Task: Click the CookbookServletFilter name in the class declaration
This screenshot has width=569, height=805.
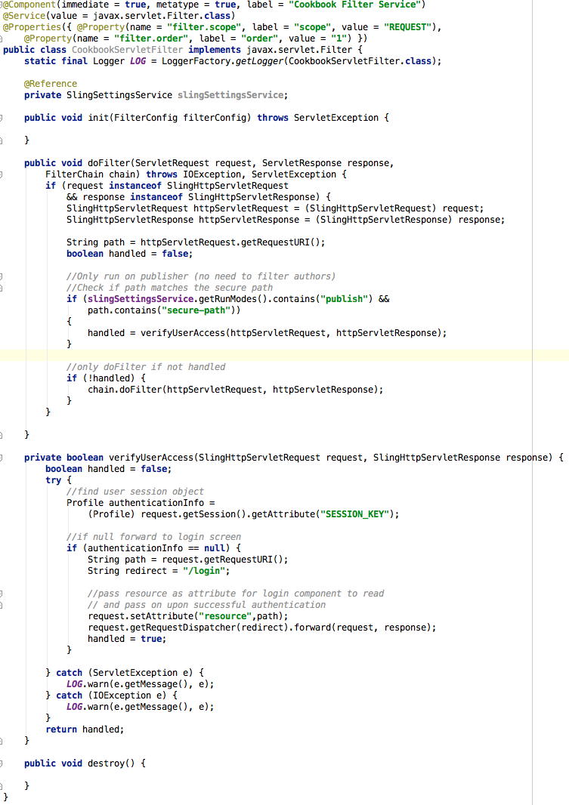Action: point(127,50)
